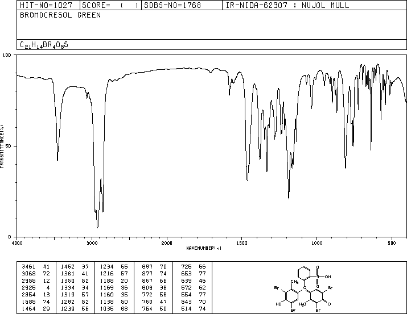Select the C21H14Br4O5S molecular formula
This screenshot has width=407, height=314.
[x=44, y=44]
